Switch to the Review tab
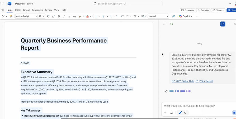 point(49,10)
